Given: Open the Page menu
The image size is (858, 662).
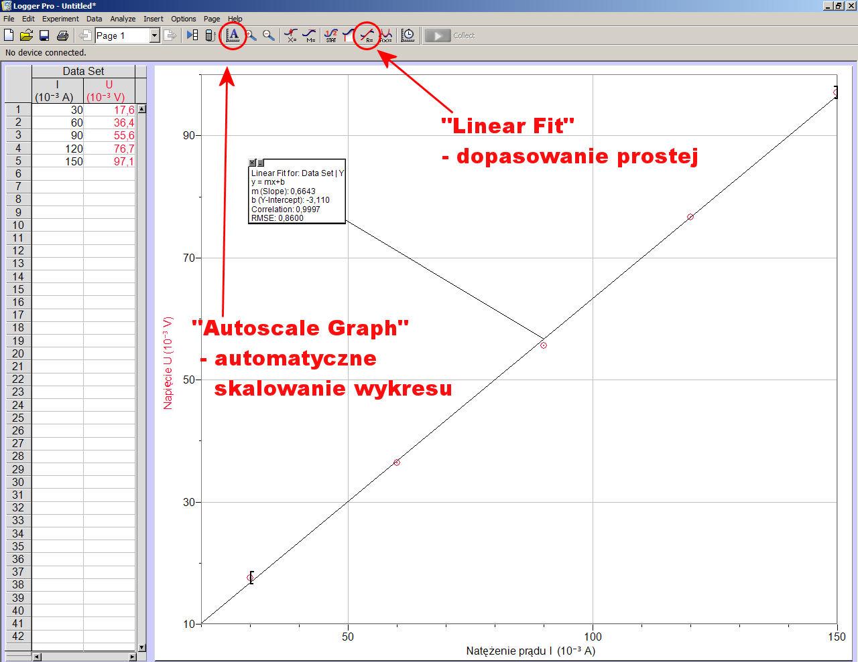Looking at the screenshot, I should (x=212, y=19).
